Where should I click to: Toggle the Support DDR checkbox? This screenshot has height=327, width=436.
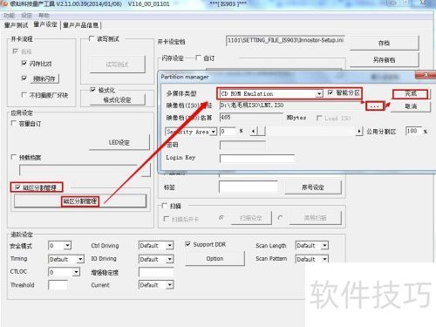tap(187, 244)
